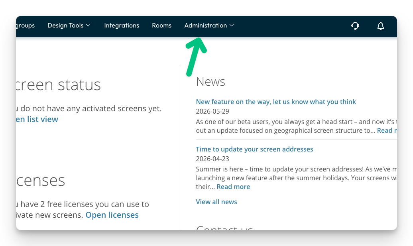Open the 'New feature on the way' article
Screen dimensions: 413x246
pyautogui.click(x=276, y=102)
